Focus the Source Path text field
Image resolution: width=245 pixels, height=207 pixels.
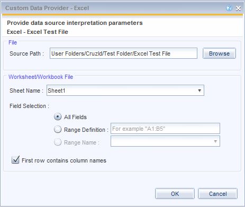click(123, 53)
